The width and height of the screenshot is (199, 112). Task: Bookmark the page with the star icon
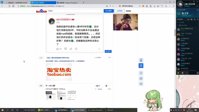(x=18, y=6)
